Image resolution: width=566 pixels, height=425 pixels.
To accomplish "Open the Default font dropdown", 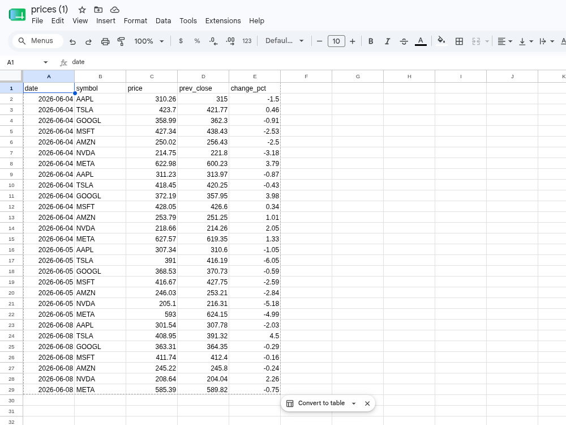I will click(284, 41).
